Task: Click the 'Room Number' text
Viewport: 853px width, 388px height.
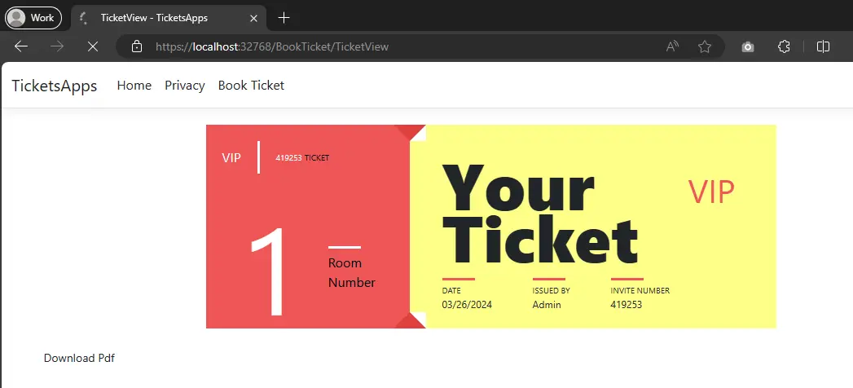Action: pos(351,272)
